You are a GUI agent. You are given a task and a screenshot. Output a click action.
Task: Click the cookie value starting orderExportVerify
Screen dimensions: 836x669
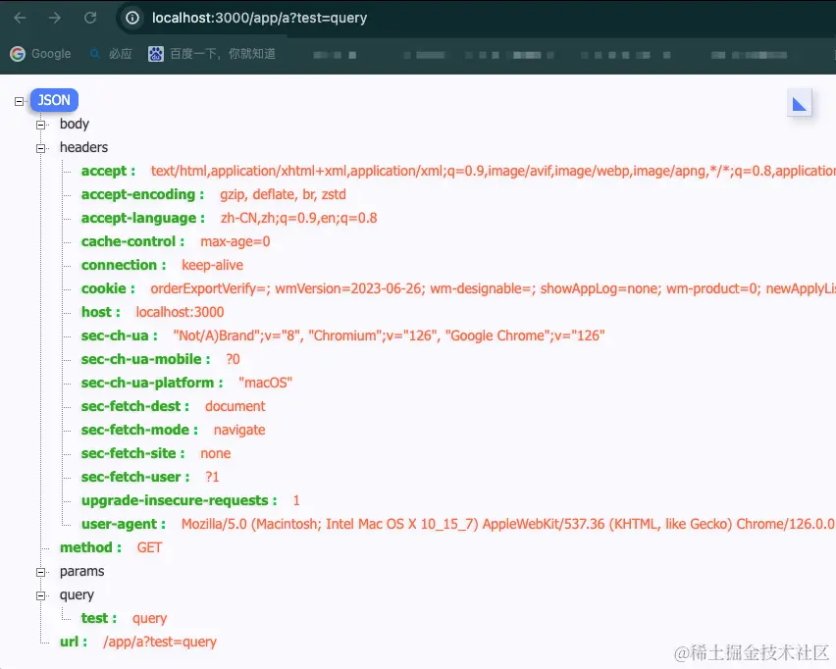tap(494, 288)
